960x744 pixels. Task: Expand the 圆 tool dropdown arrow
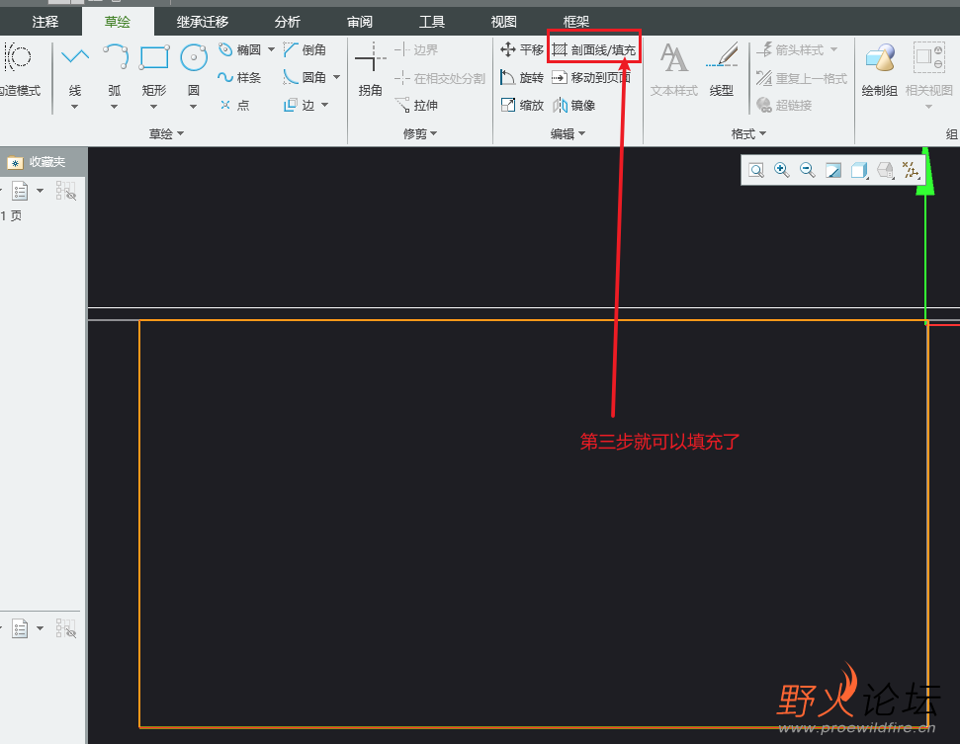click(194, 107)
